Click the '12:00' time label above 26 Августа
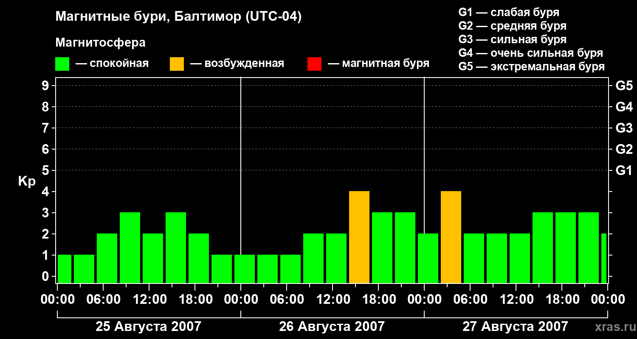637x339 pixels. (333, 300)
